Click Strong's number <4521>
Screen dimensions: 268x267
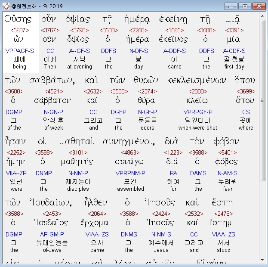tap(54, 91)
